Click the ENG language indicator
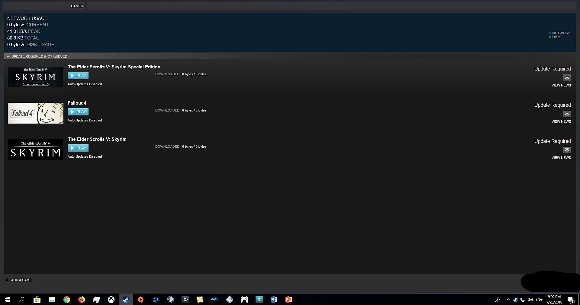Screen dimensions: 580x305 (x=539, y=300)
